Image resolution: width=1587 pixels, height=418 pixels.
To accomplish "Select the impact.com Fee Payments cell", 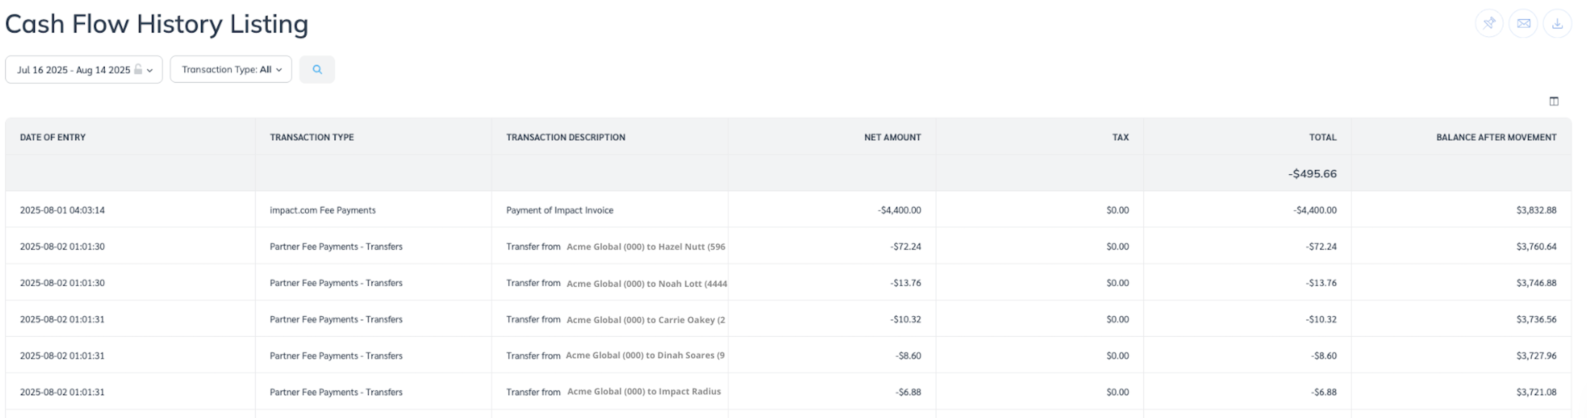I will click(x=323, y=210).
